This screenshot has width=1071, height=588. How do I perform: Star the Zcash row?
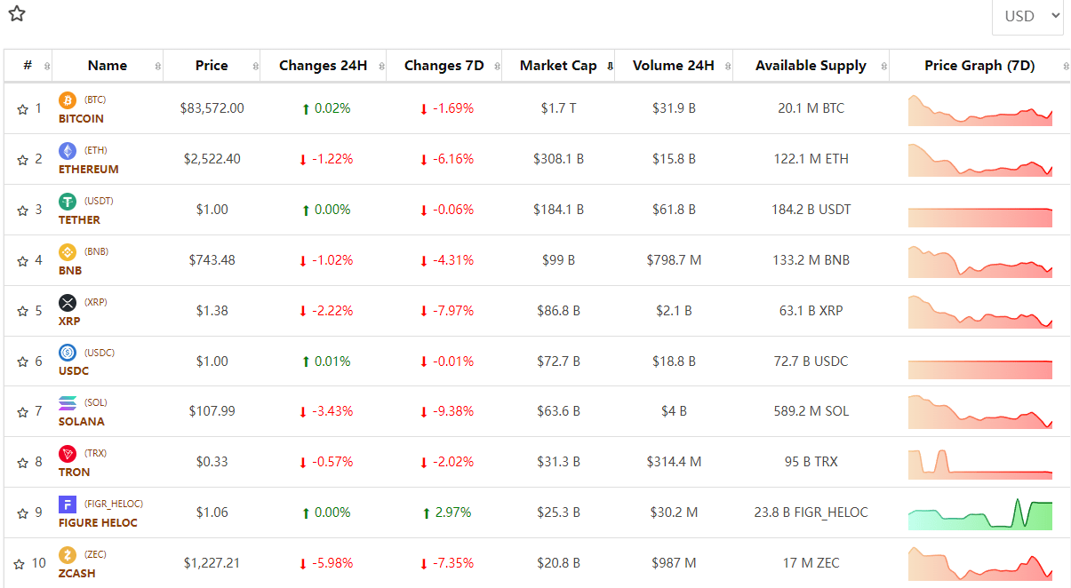pyautogui.click(x=19, y=564)
